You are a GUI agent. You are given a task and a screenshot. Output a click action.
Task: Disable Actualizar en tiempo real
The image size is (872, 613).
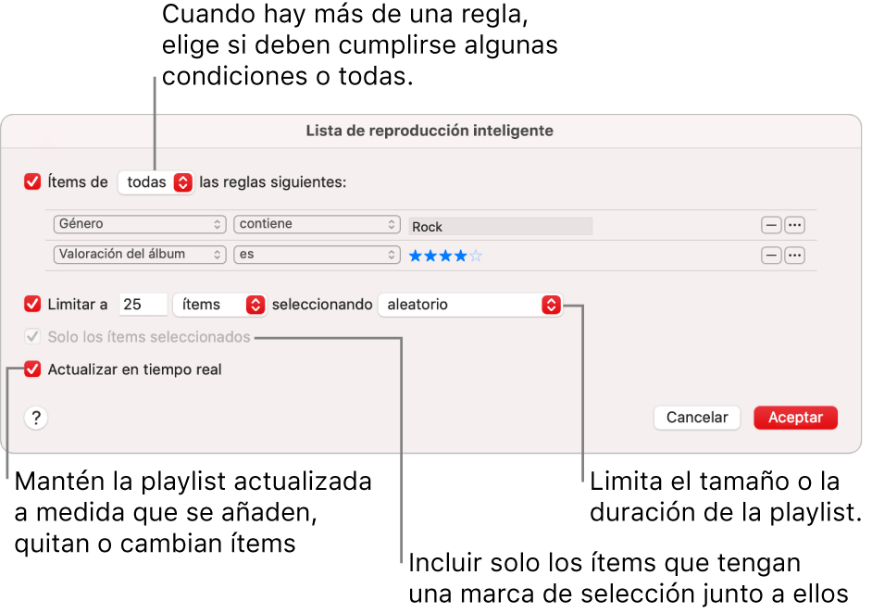31,369
